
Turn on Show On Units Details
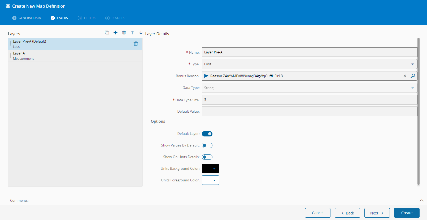207,157
